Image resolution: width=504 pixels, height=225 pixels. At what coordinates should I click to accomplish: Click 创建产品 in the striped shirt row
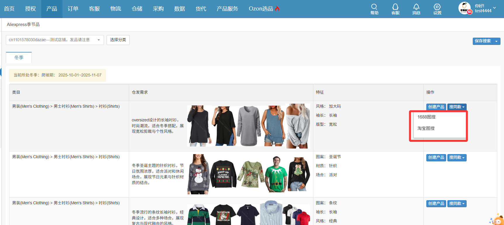pos(436,204)
